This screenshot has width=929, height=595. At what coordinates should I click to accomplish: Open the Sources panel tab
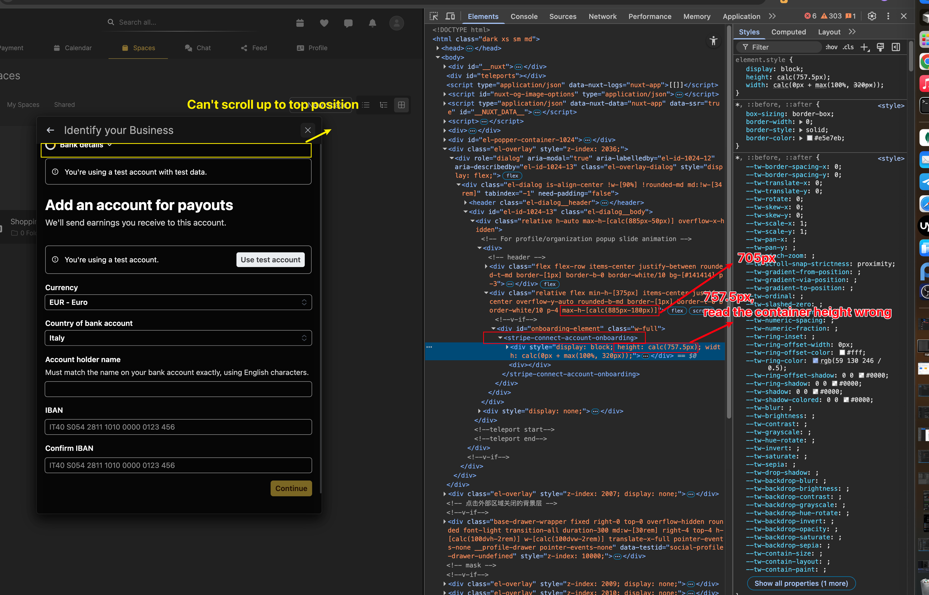[562, 16]
